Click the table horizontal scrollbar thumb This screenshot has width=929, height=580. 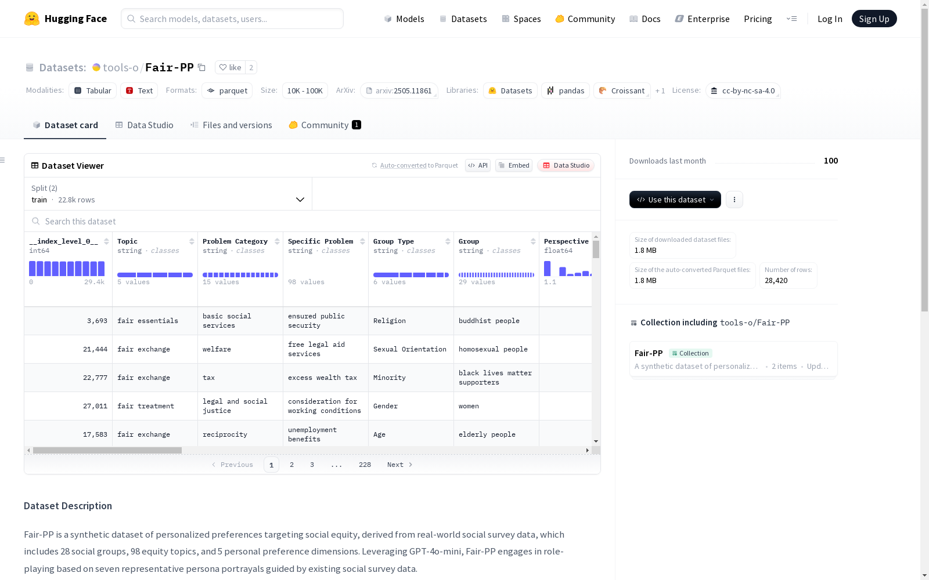(x=107, y=450)
